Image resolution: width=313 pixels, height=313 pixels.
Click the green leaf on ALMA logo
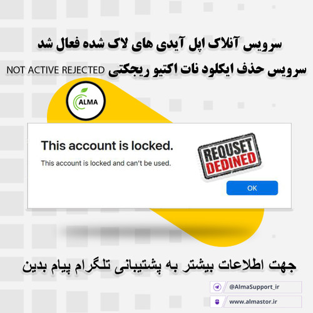85,90
